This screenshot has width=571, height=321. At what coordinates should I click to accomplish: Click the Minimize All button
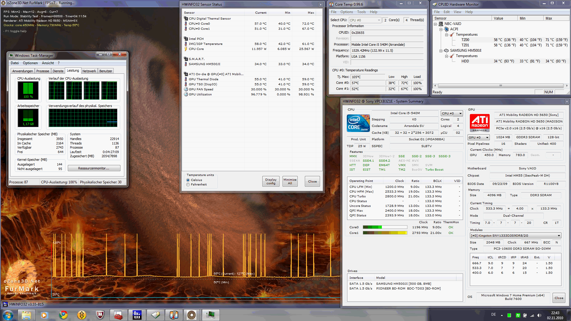click(290, 181)
